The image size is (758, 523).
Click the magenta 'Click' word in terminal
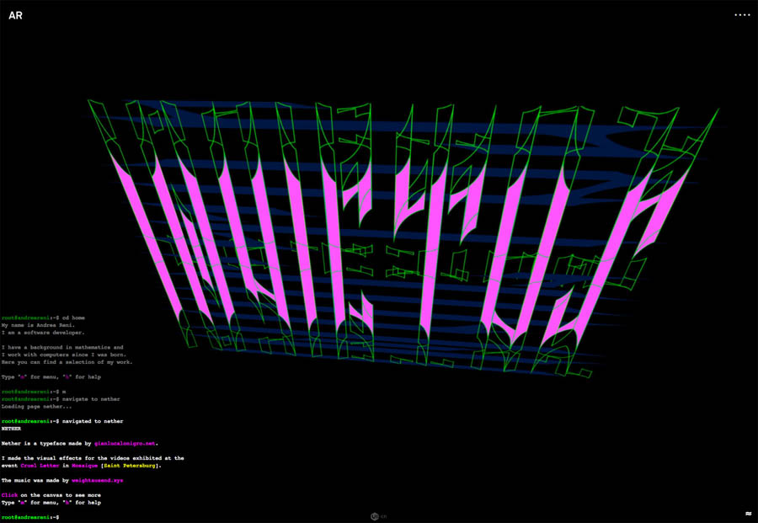[9, 495]
